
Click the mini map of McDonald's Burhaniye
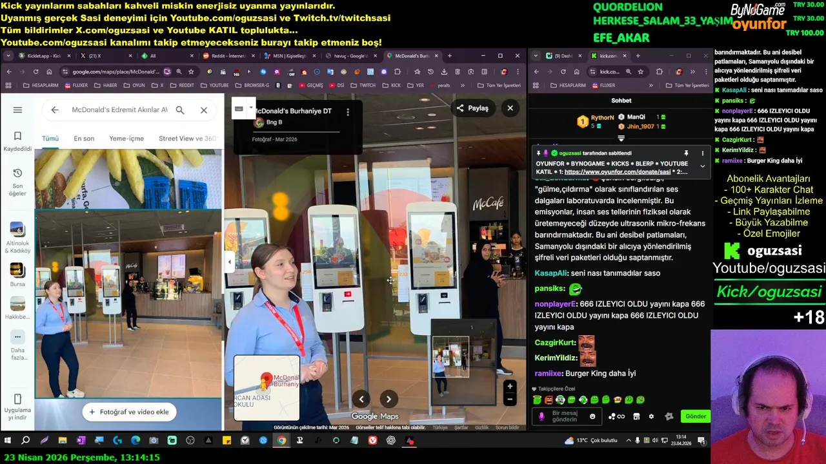tap(267, 387)
